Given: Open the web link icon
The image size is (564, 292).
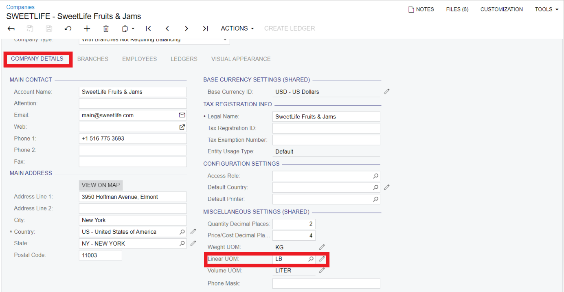Looking at the screenshot, I should coord(182,127).
